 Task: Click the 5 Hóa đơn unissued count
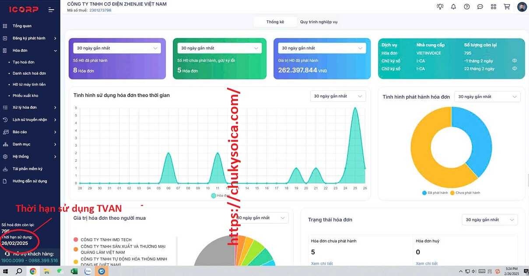point(188,70)
